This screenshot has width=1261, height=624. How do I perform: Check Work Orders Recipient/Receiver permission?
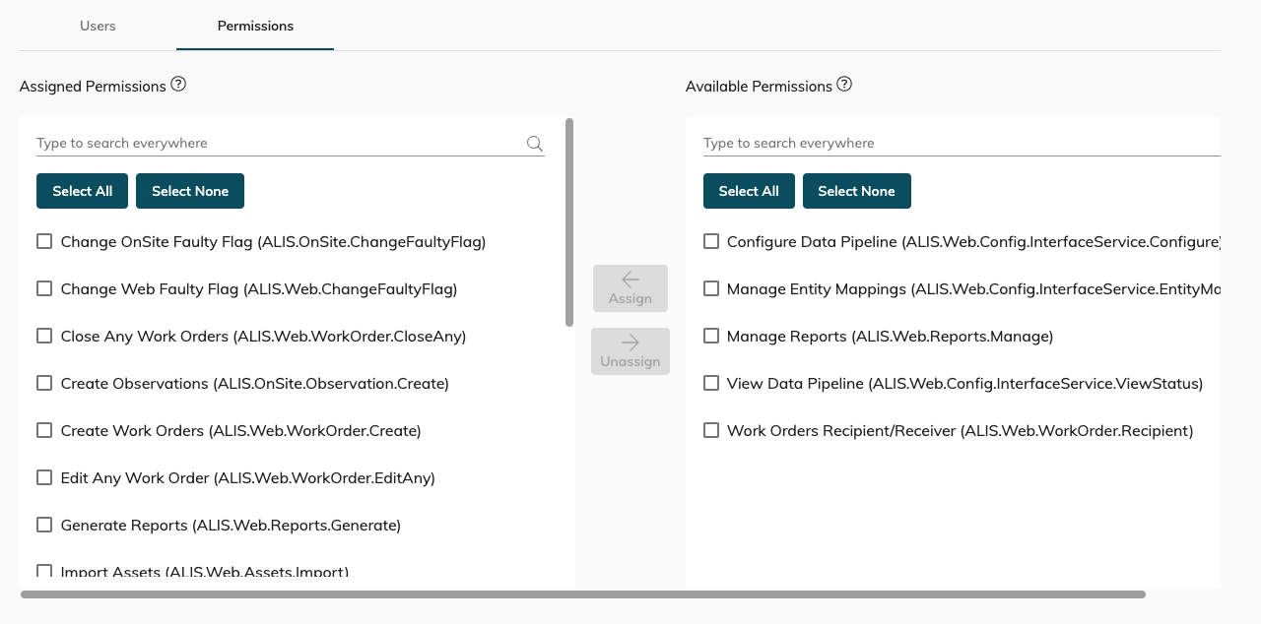[711, 430]
